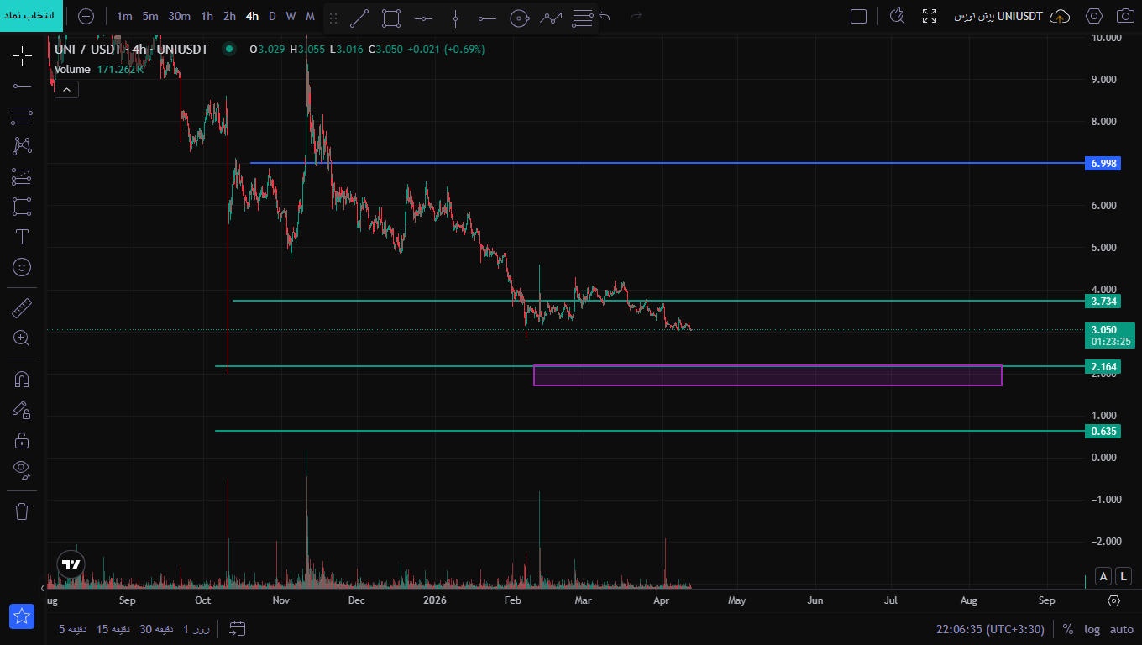Viewport: 1142px width, 645px height.
Task: Toggle log scale with the L button
Action: click(1124, 575)
